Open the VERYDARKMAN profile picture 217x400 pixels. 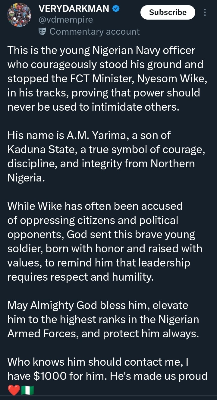(19, 15)
